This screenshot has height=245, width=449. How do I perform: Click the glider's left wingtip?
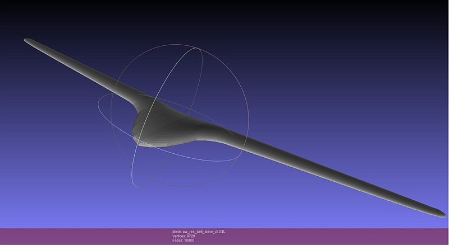point(28,41)
